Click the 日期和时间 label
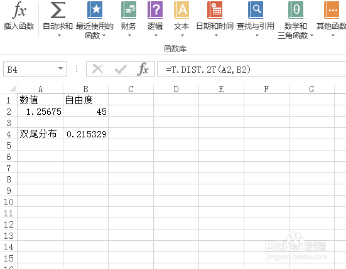The image size is (346, 269). (x=215, y=26)
